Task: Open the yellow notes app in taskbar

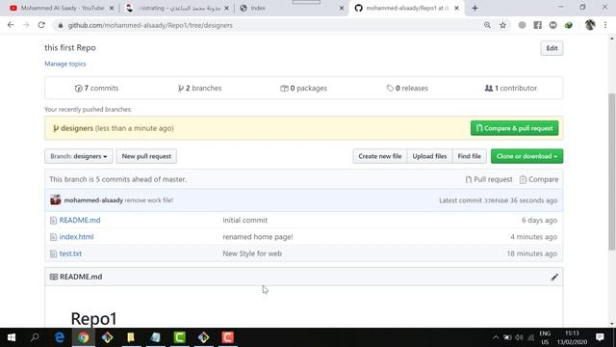Action: (x=131, y=337)
